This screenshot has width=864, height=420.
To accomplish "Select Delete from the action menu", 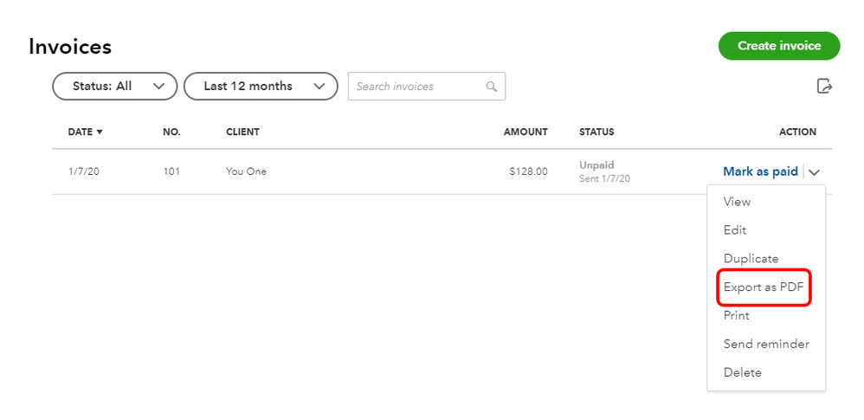I will coord(742,373).
